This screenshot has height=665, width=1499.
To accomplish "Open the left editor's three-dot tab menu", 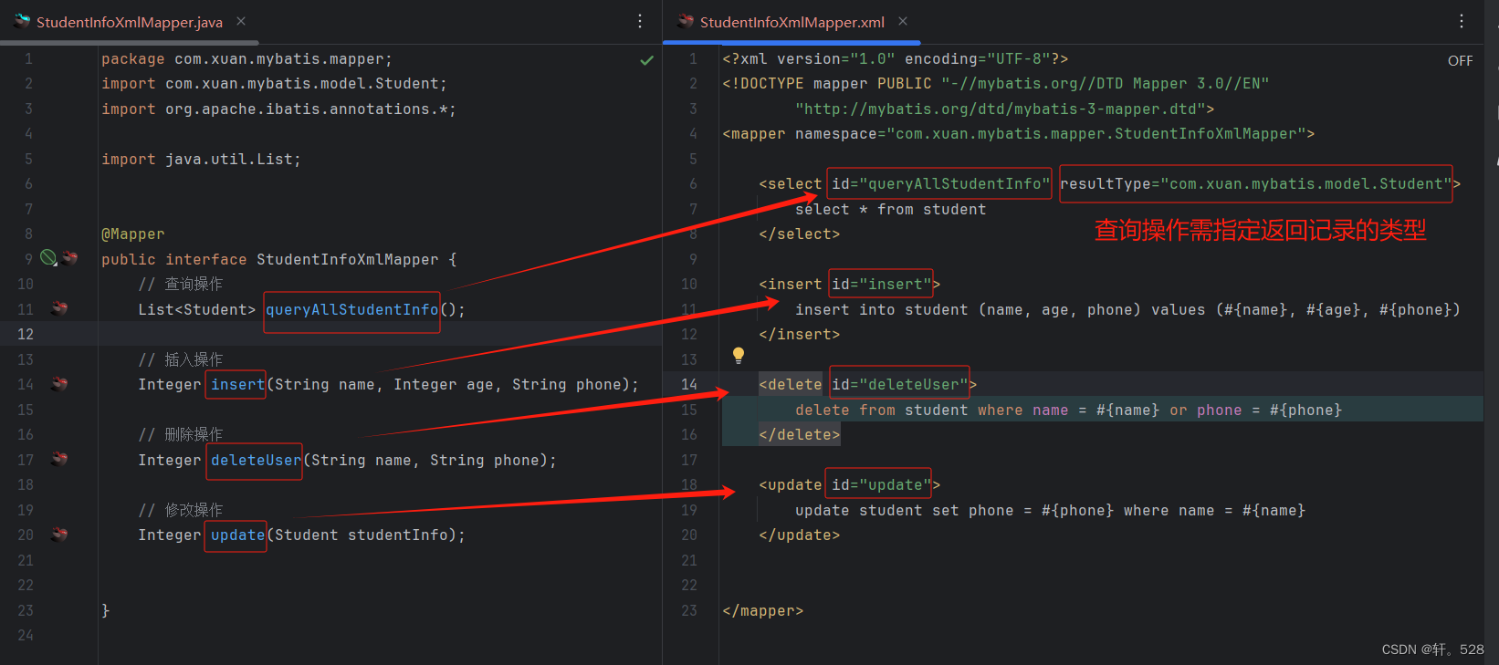I will tap(640, 21).
